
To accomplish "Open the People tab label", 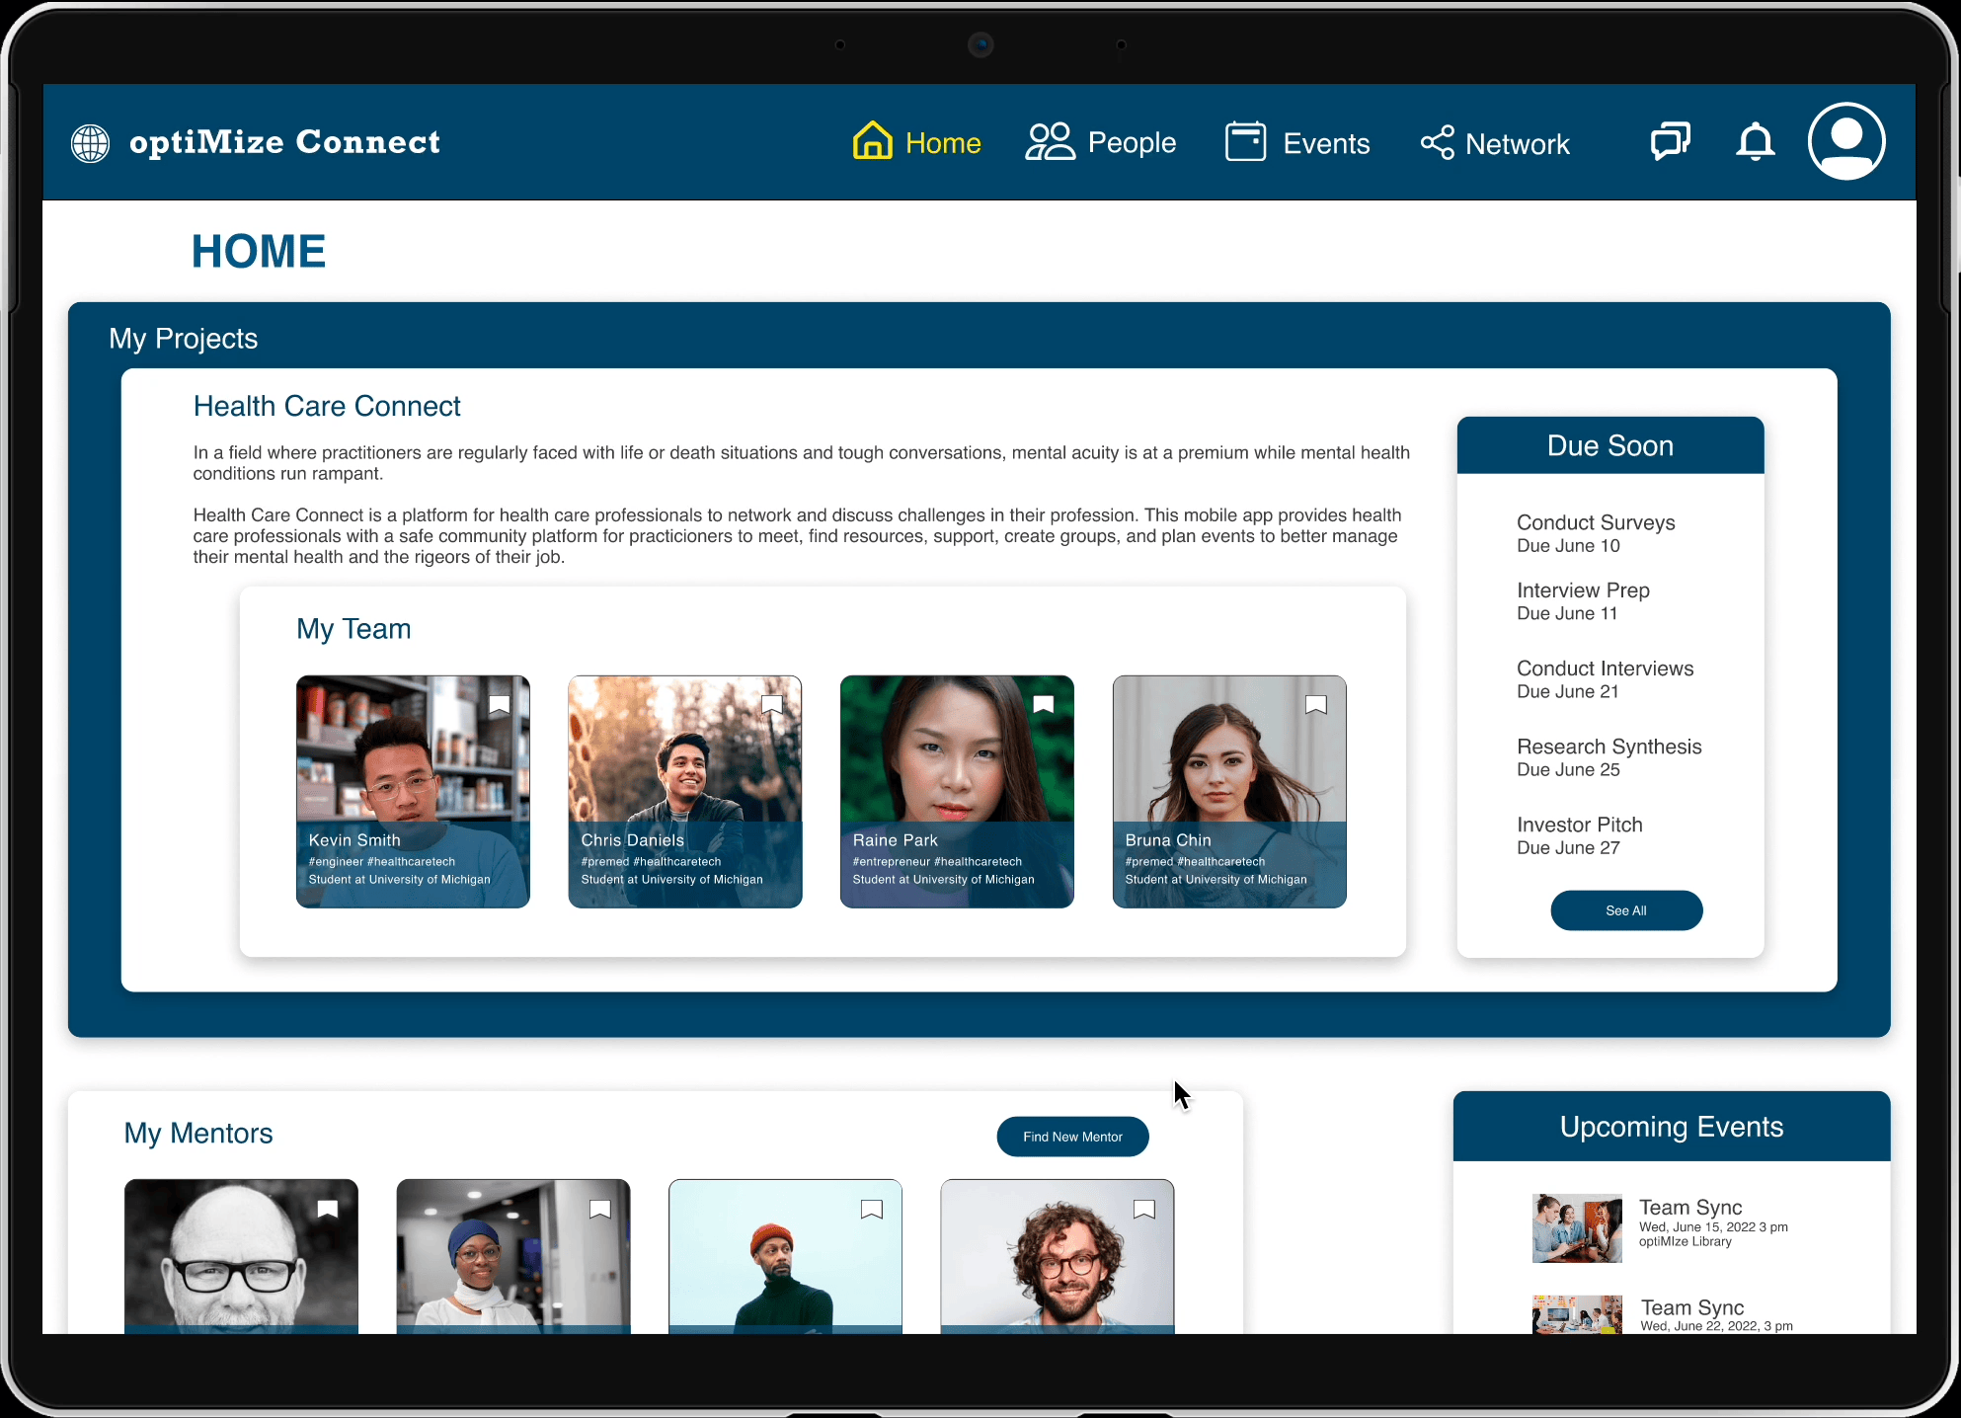I will point(1132,143).
